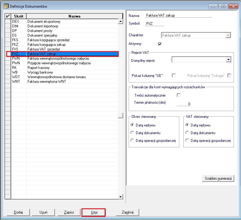Select VAT sterowany Datą dokumentu radio

point(187,133)
